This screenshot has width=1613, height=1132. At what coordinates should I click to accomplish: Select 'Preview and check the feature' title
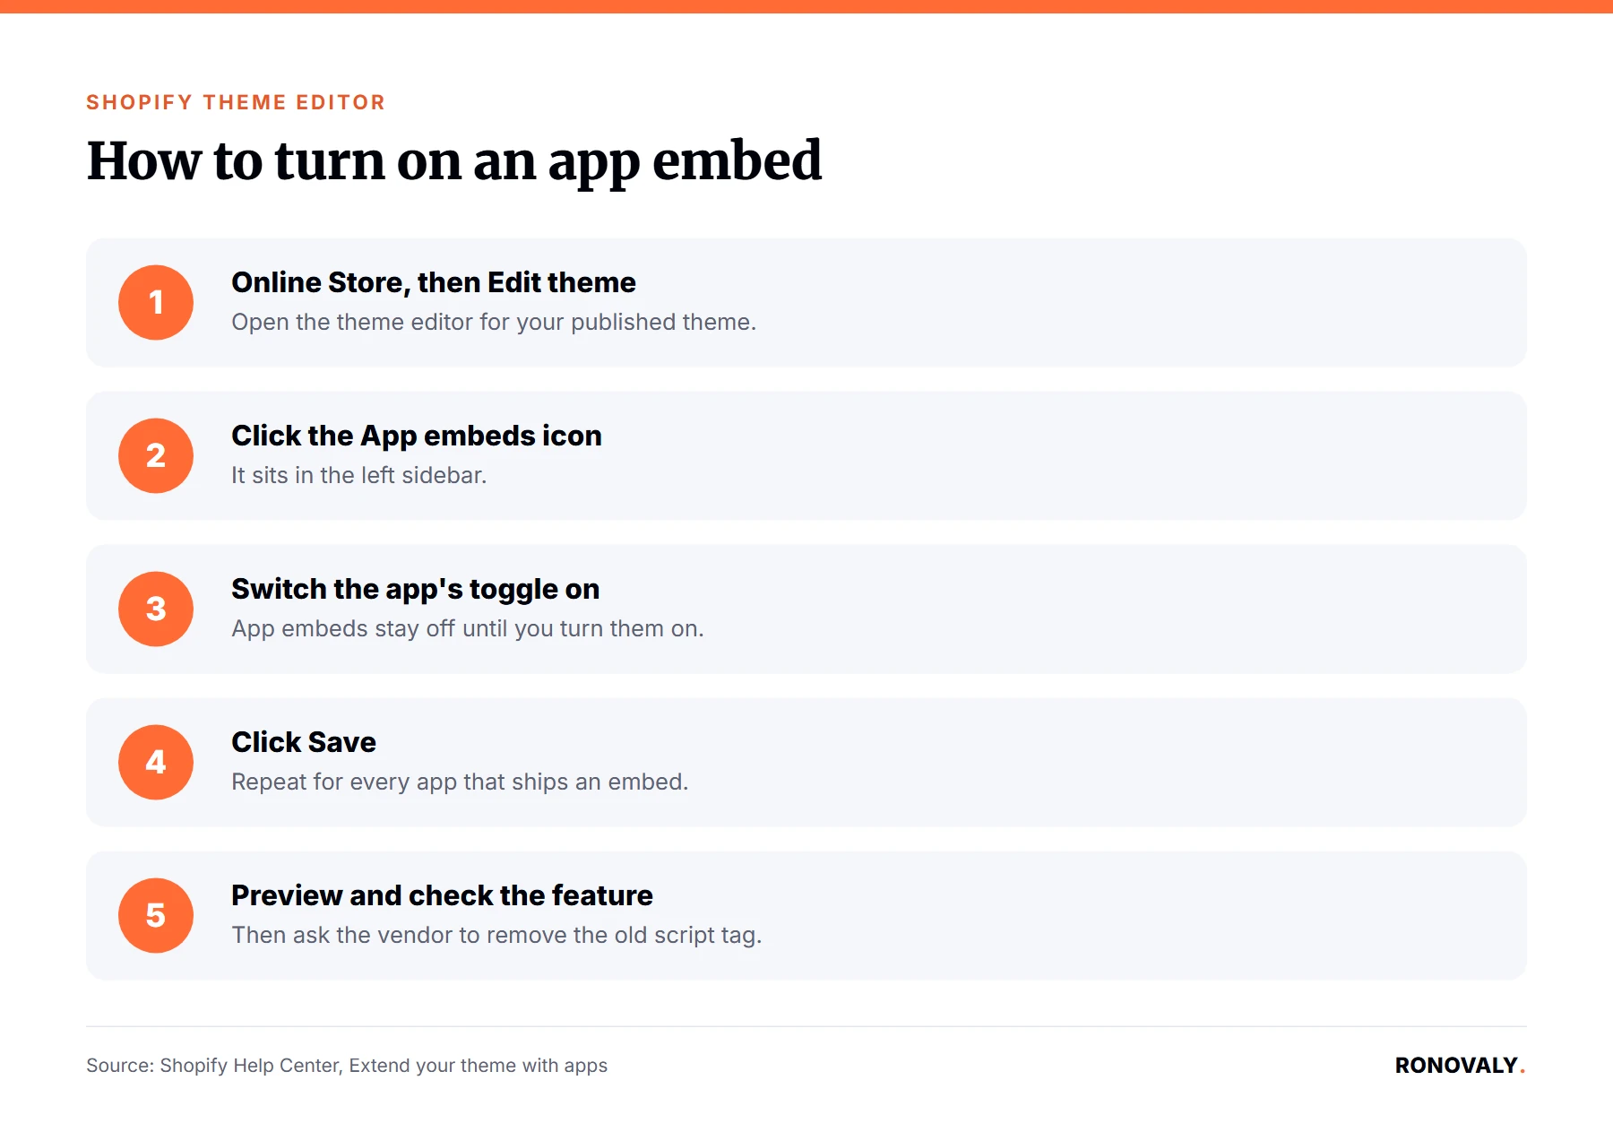(442, 895)
